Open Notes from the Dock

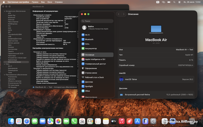point(106,121)
